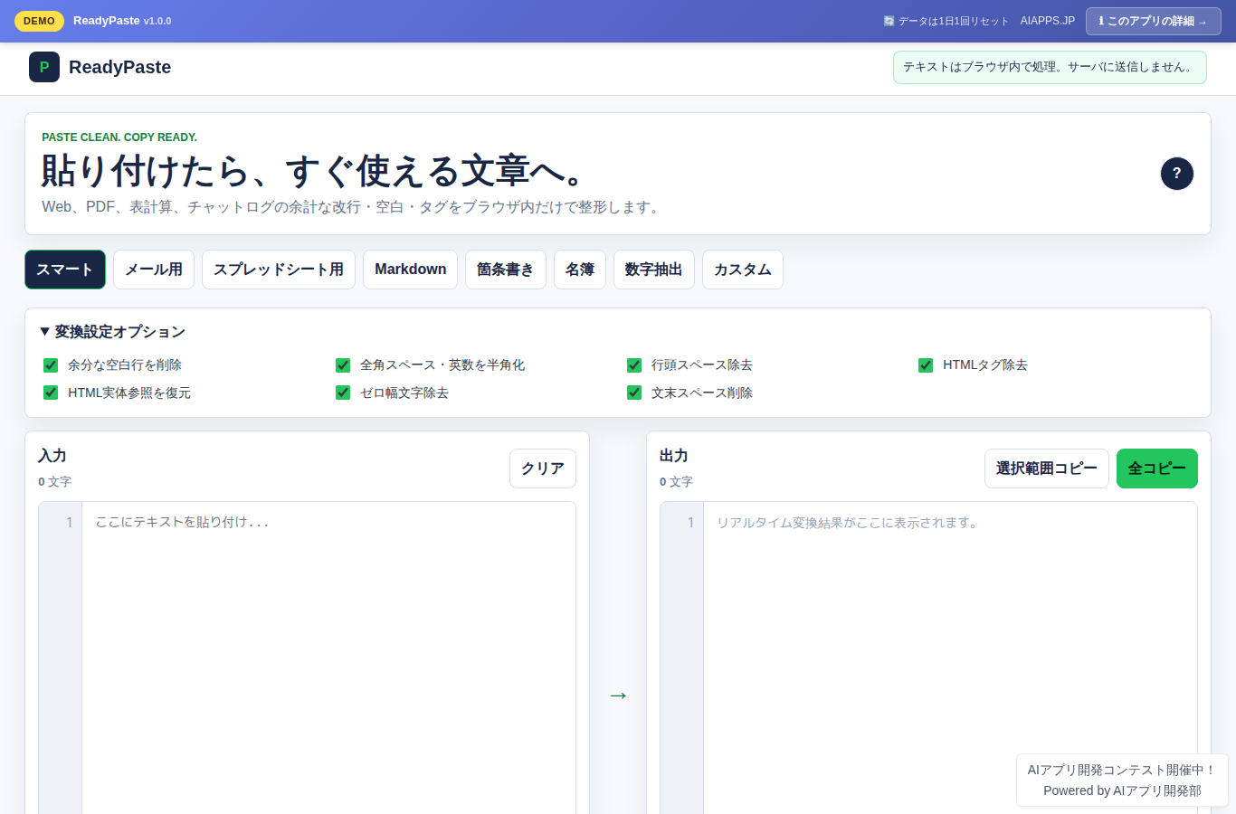Disable 文末スペース削除 option
This screenshot has height=814, width=1236.
click(x=634, y=393)
